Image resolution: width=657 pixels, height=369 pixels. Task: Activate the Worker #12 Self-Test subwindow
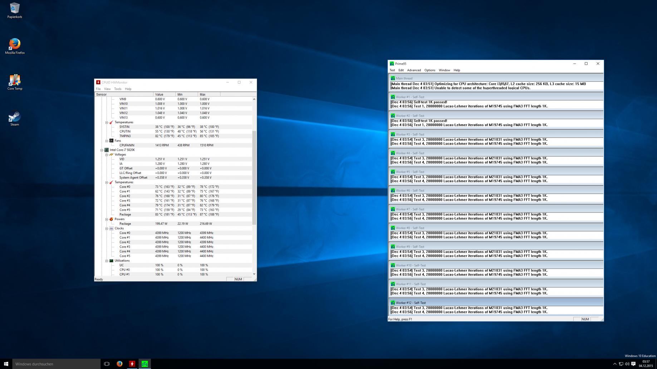point(496,303)
